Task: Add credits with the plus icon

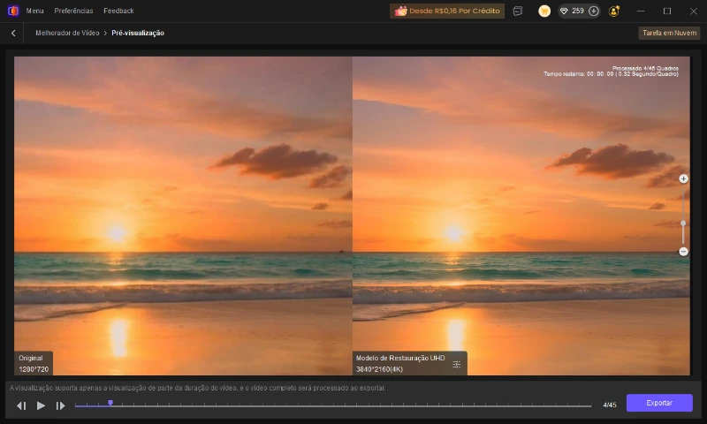Action: coord(594,11)
